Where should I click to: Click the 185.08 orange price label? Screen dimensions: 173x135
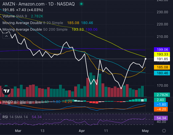pos(162,67)
